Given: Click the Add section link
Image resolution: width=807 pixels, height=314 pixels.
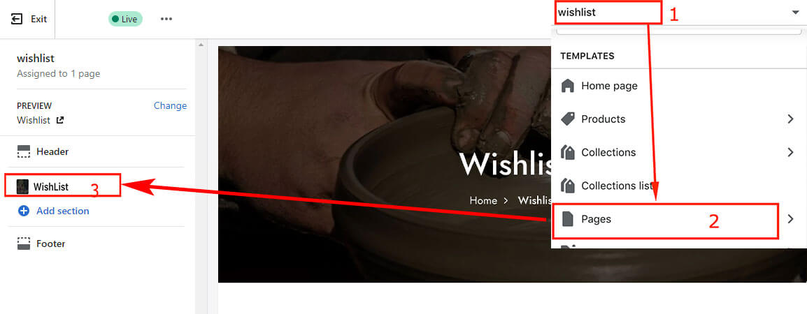Looking at the screenshot, I should [63, 211].
